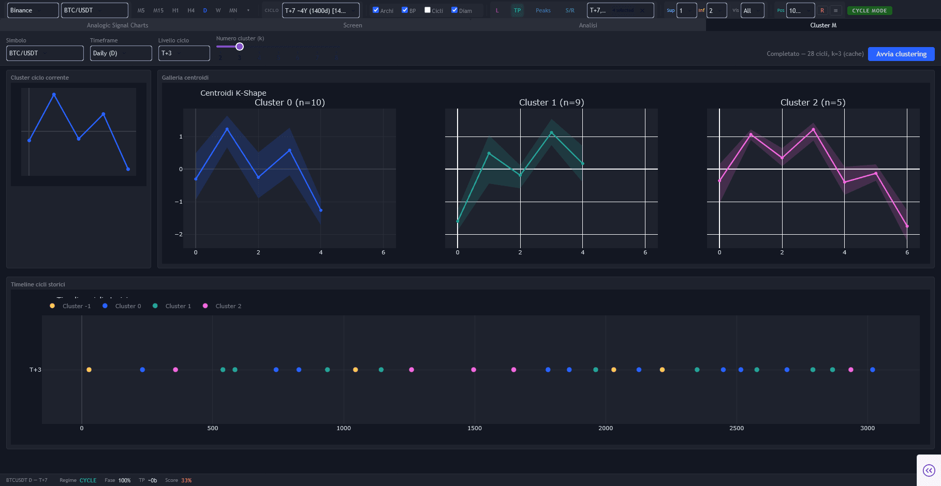Click the Numero cluster slider handle

(x=240, y=47)
